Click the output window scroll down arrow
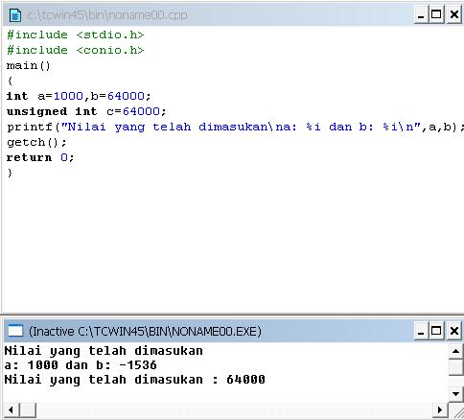This screenshot has height=420, width=464. click(456, 393)
